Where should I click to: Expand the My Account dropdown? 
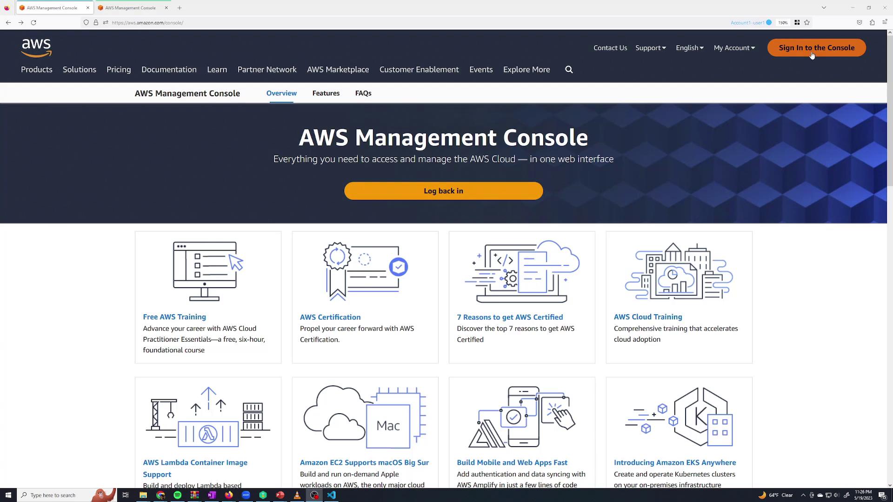734,48
